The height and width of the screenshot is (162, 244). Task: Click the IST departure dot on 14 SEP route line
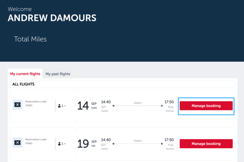pos(114,106)
